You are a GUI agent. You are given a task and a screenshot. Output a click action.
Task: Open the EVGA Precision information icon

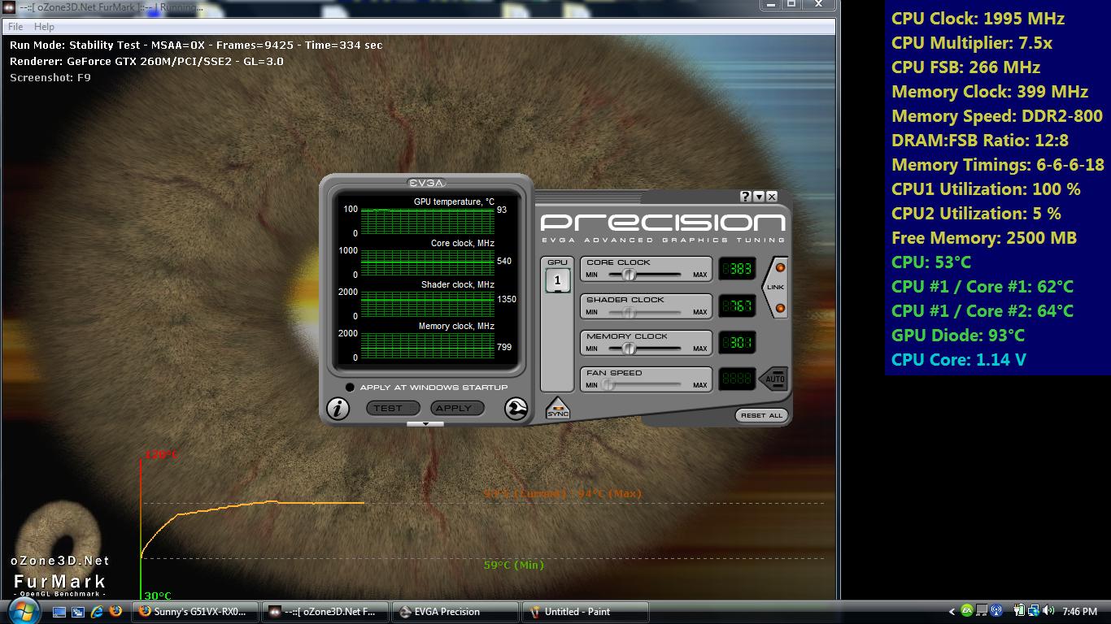click(x=338, y=408)
